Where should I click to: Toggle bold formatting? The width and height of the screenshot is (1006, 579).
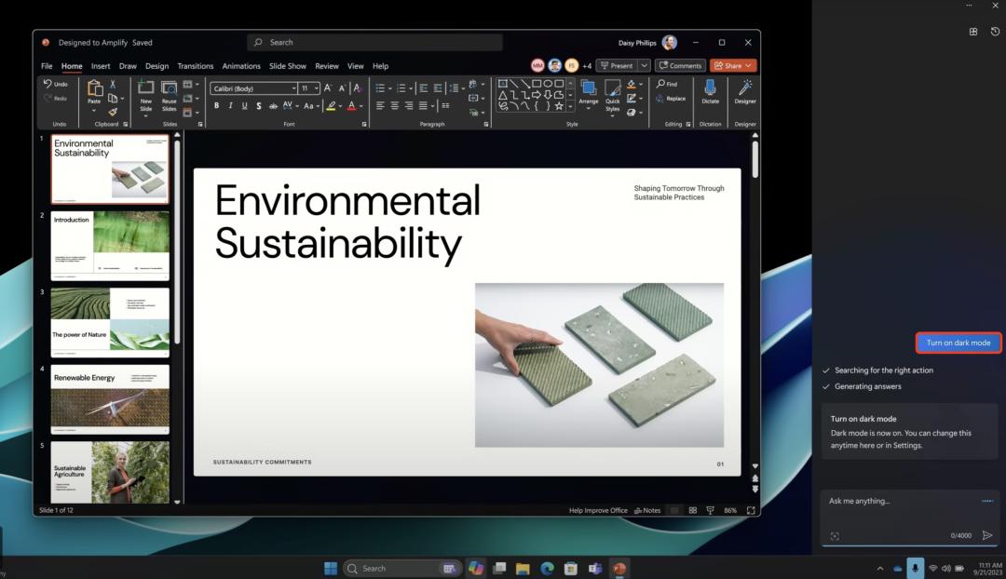217,106
